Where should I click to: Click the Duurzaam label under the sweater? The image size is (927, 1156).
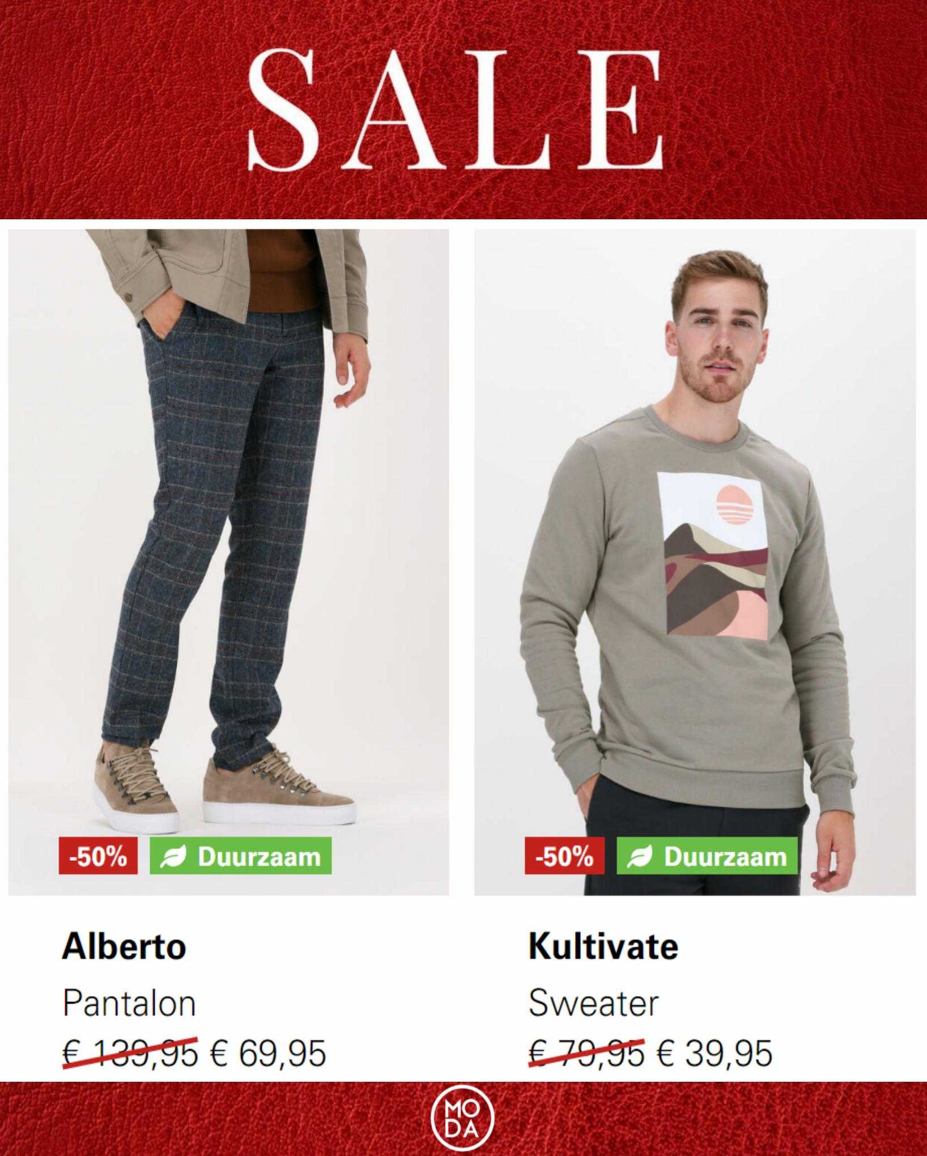[707, 856]
